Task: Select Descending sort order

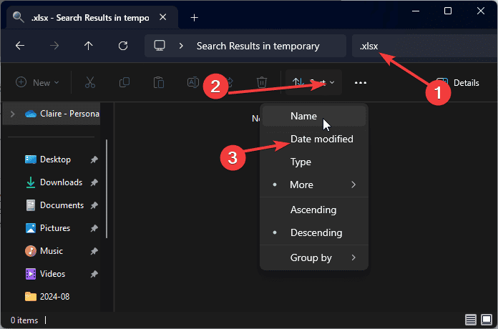Action: 316,233
